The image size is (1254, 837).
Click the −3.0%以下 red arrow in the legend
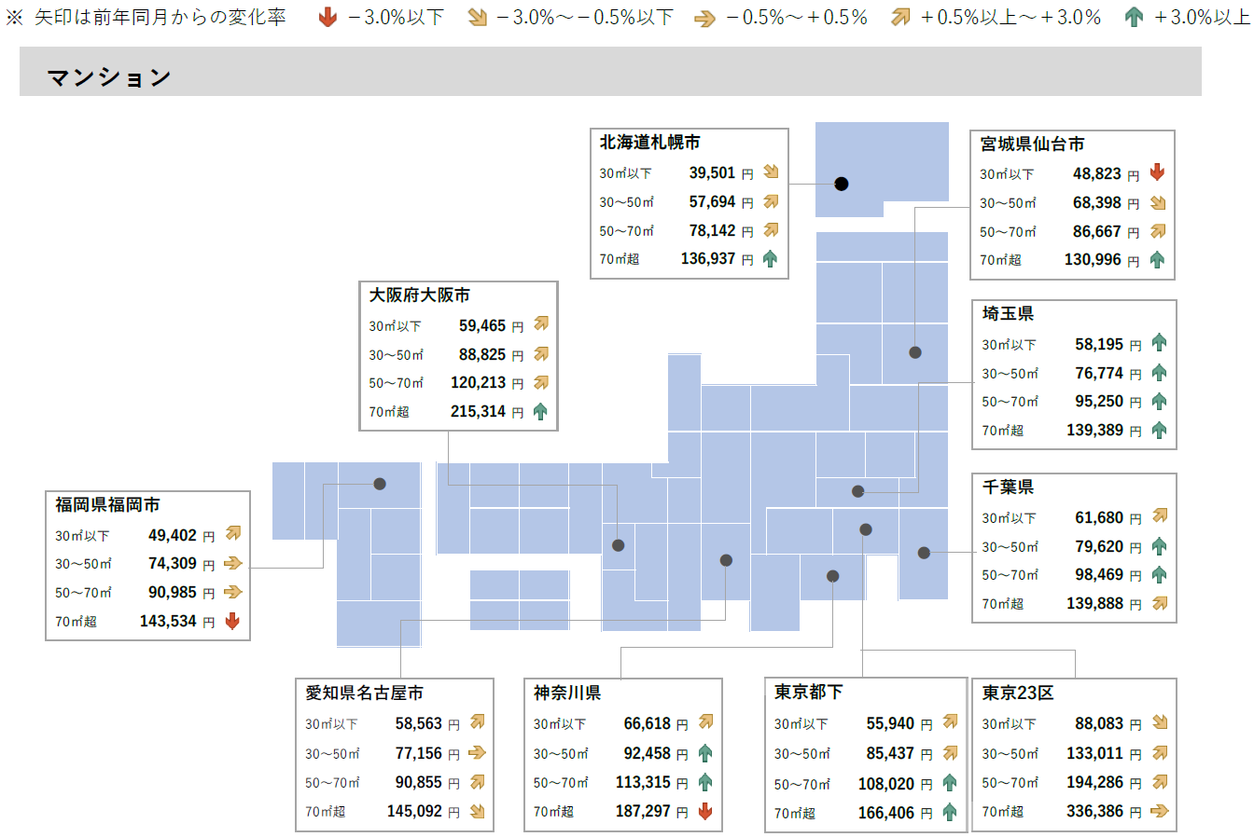coord(327,16)
